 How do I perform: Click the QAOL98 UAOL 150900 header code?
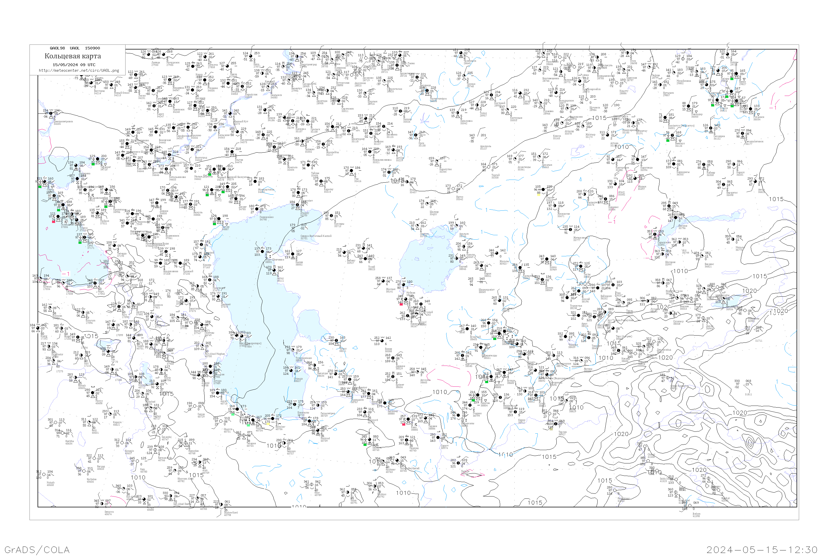[75, 48]
